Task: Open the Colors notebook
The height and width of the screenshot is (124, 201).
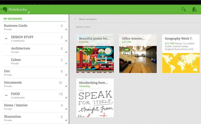Action: coord(35,61)
